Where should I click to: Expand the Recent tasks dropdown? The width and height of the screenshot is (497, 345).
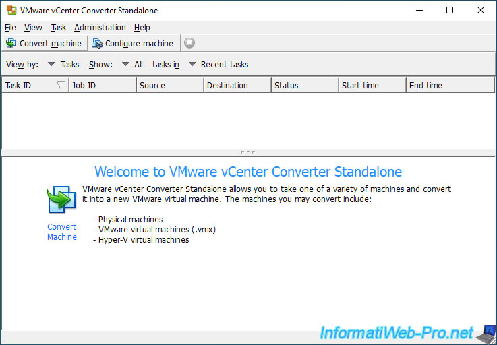[x=218, y=64]
